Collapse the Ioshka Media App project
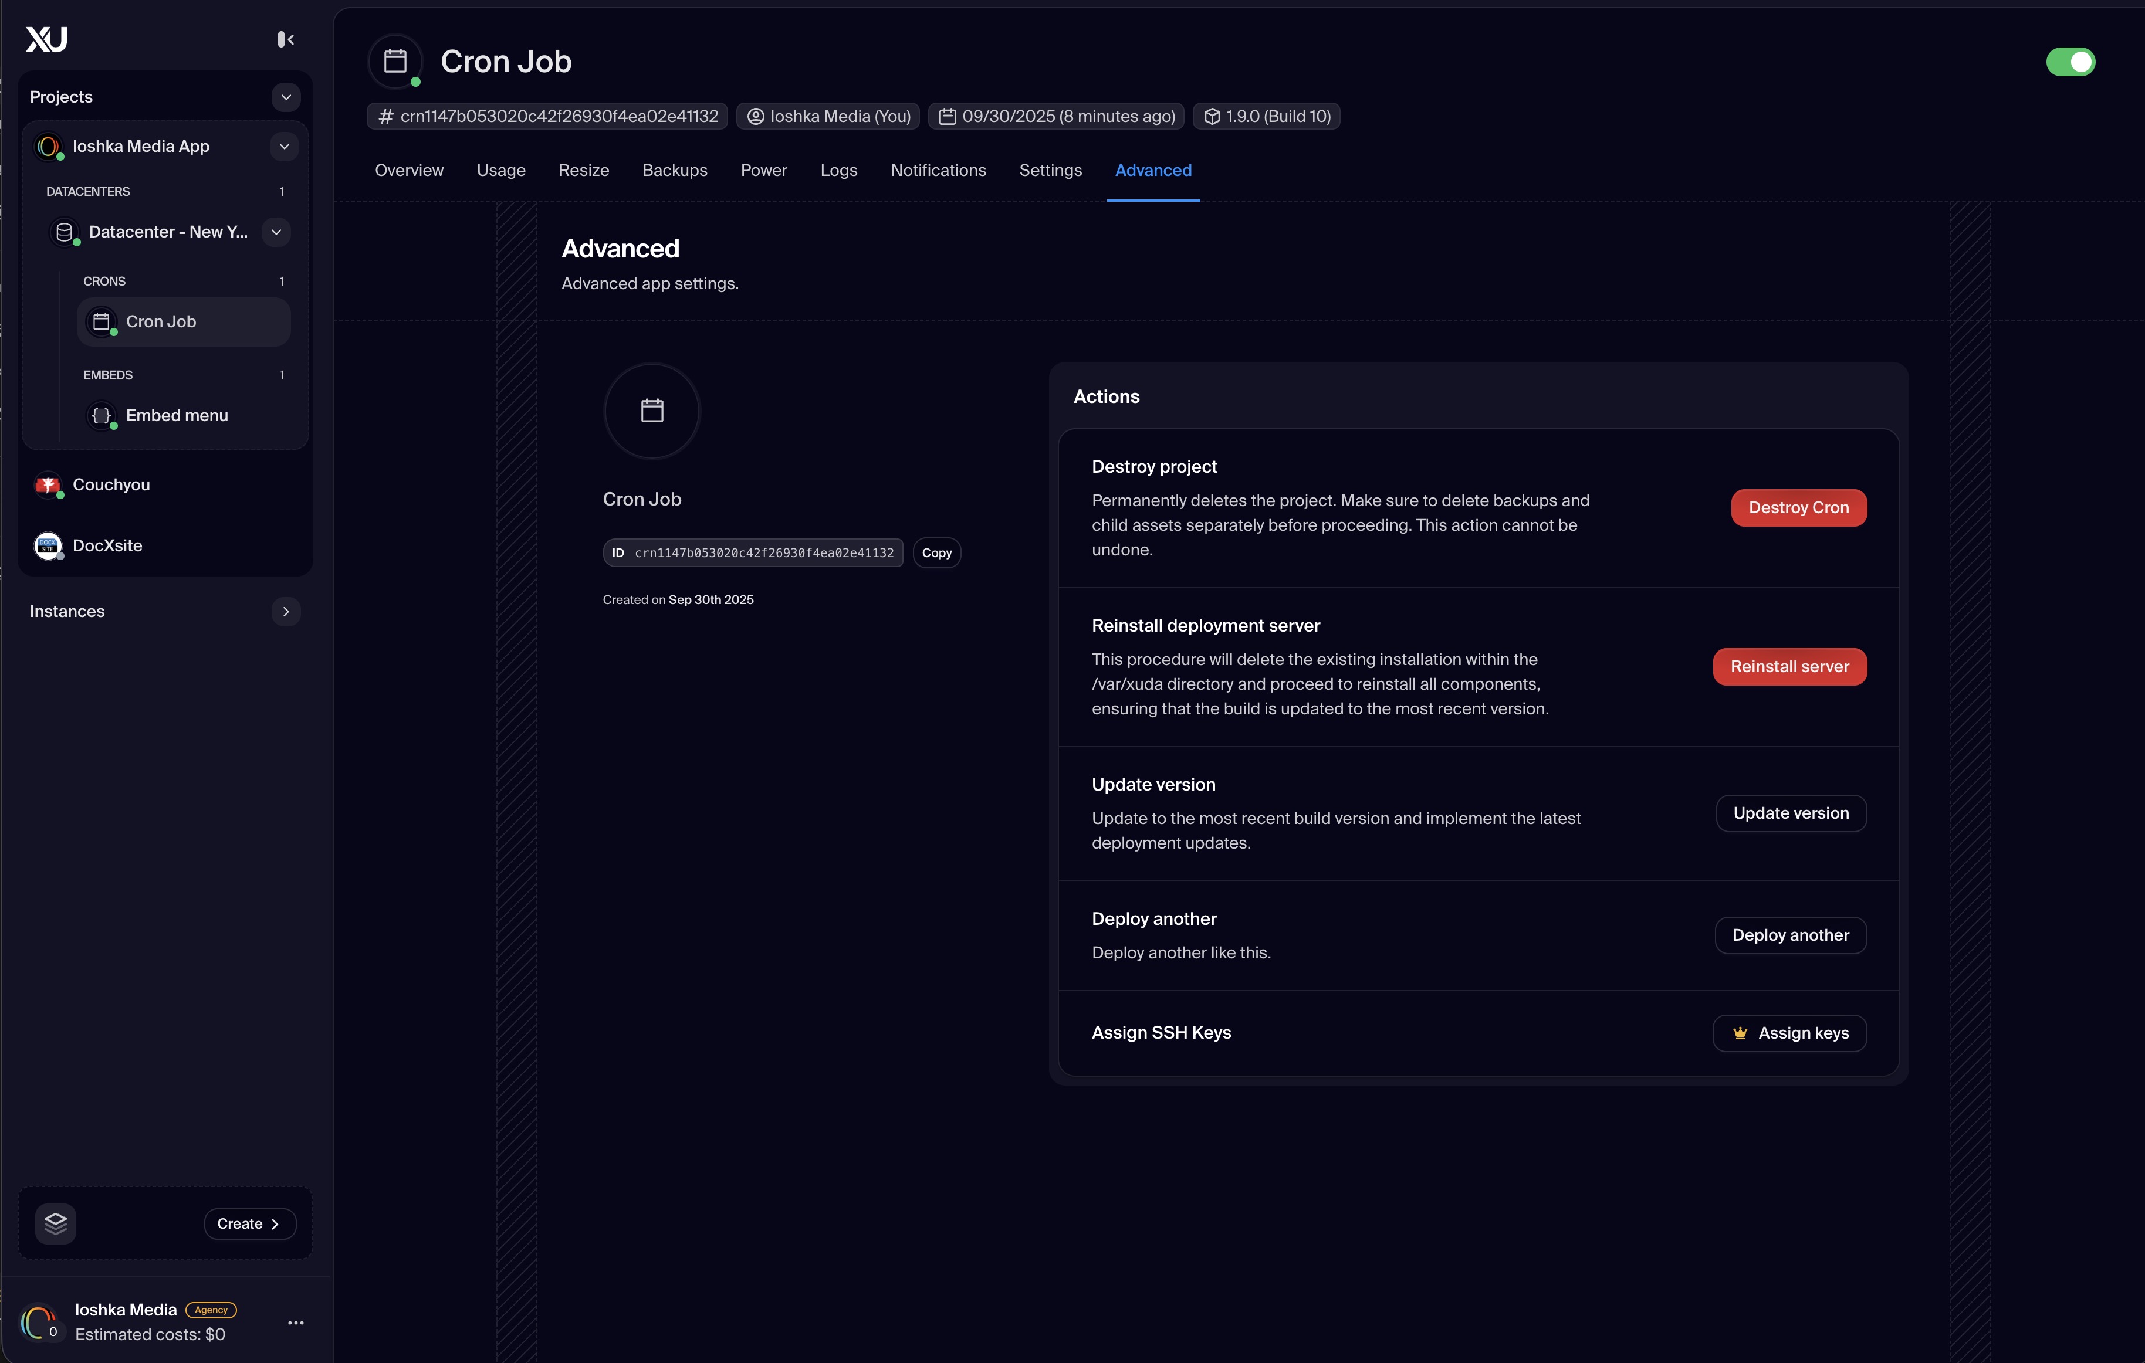Screen dimensions: 2145x1363 [x=284, y=146]
